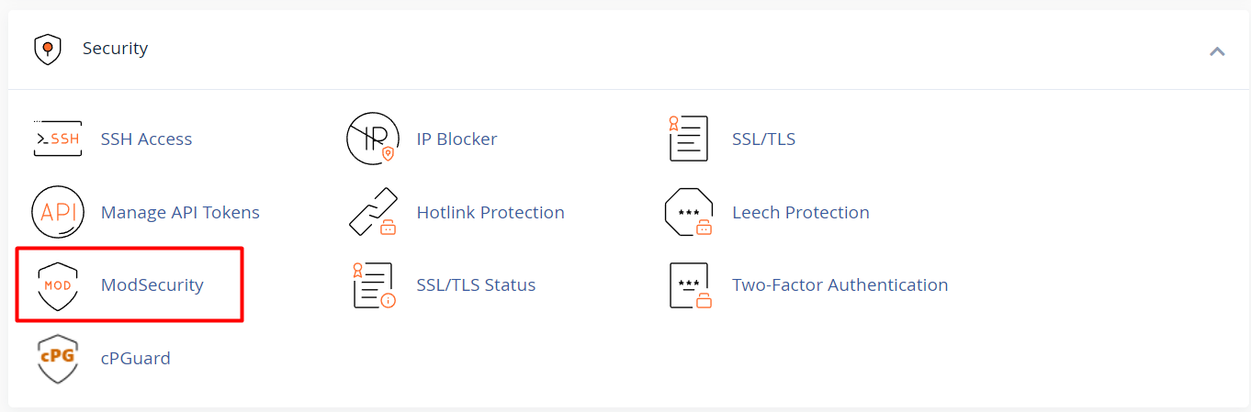Click the Security section shield icon
This screenshot has width=1251, height=412.
point(47,49)
